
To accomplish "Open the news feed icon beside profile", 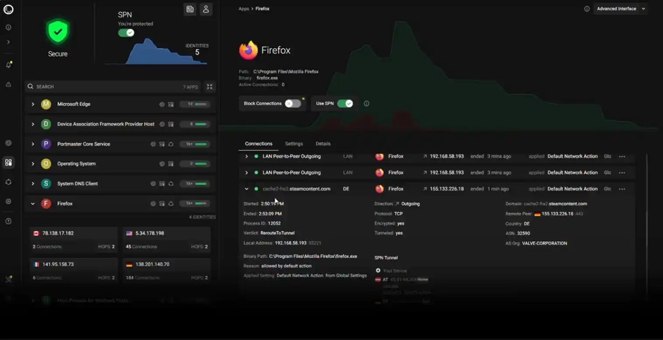I will (x=190, y=9).
